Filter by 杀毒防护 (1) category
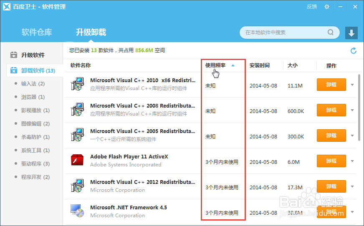The image size is (364, 226). click(35, 137)
